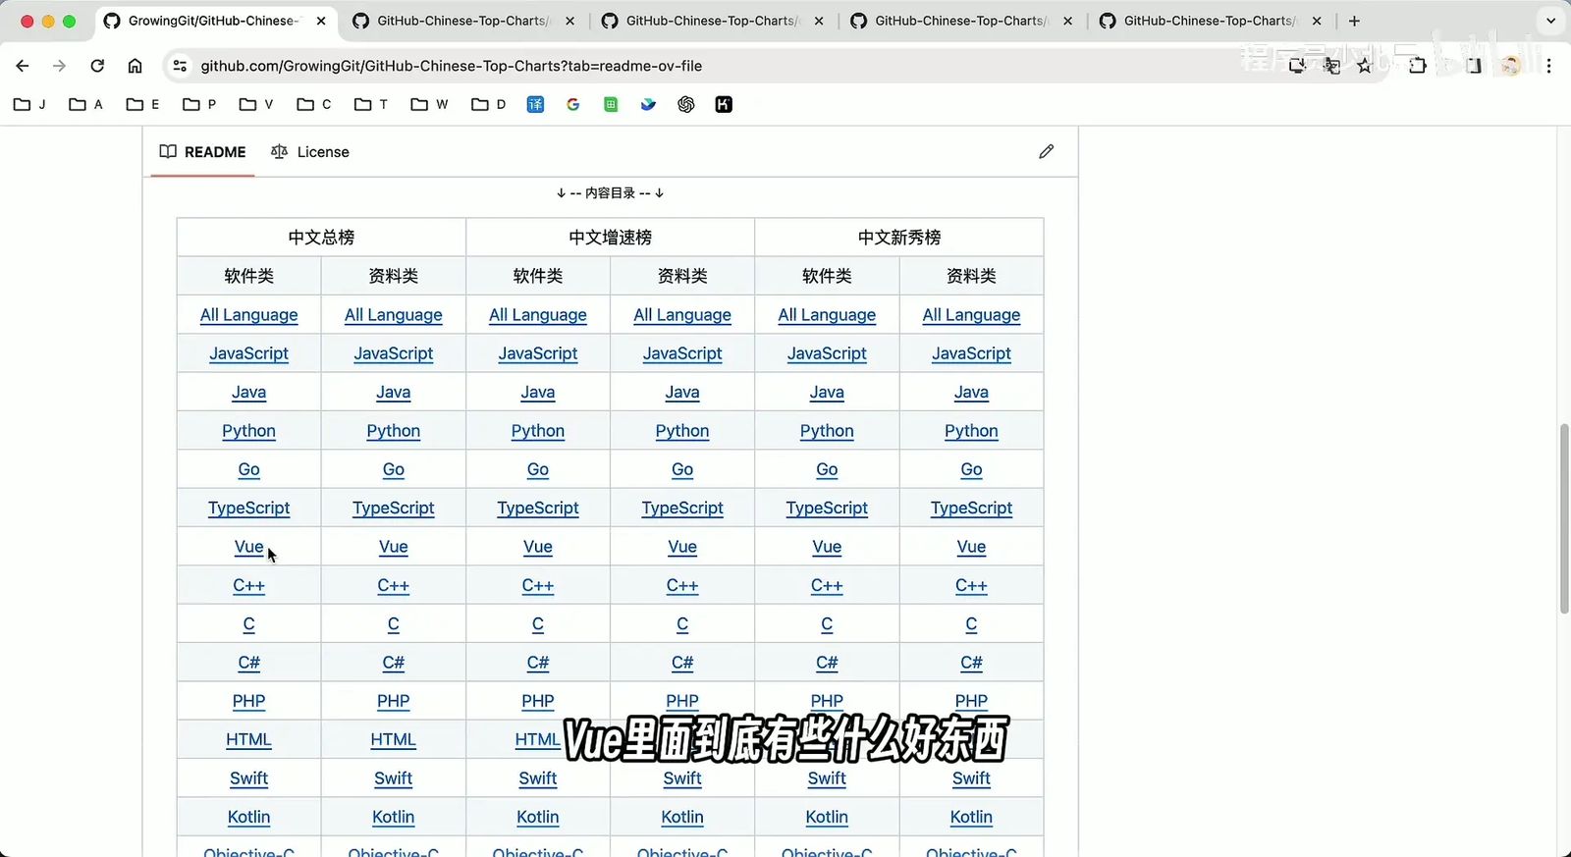Click the 中文新秀榜 table header
Image resolution: width=1571 pixels, height=857 pixels.
pyautogui.click(x=899, y=238)
